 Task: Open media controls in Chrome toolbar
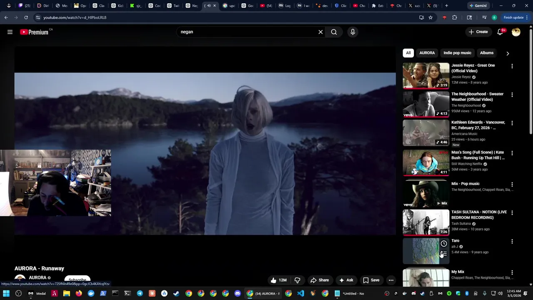click(x=484, y=17)
